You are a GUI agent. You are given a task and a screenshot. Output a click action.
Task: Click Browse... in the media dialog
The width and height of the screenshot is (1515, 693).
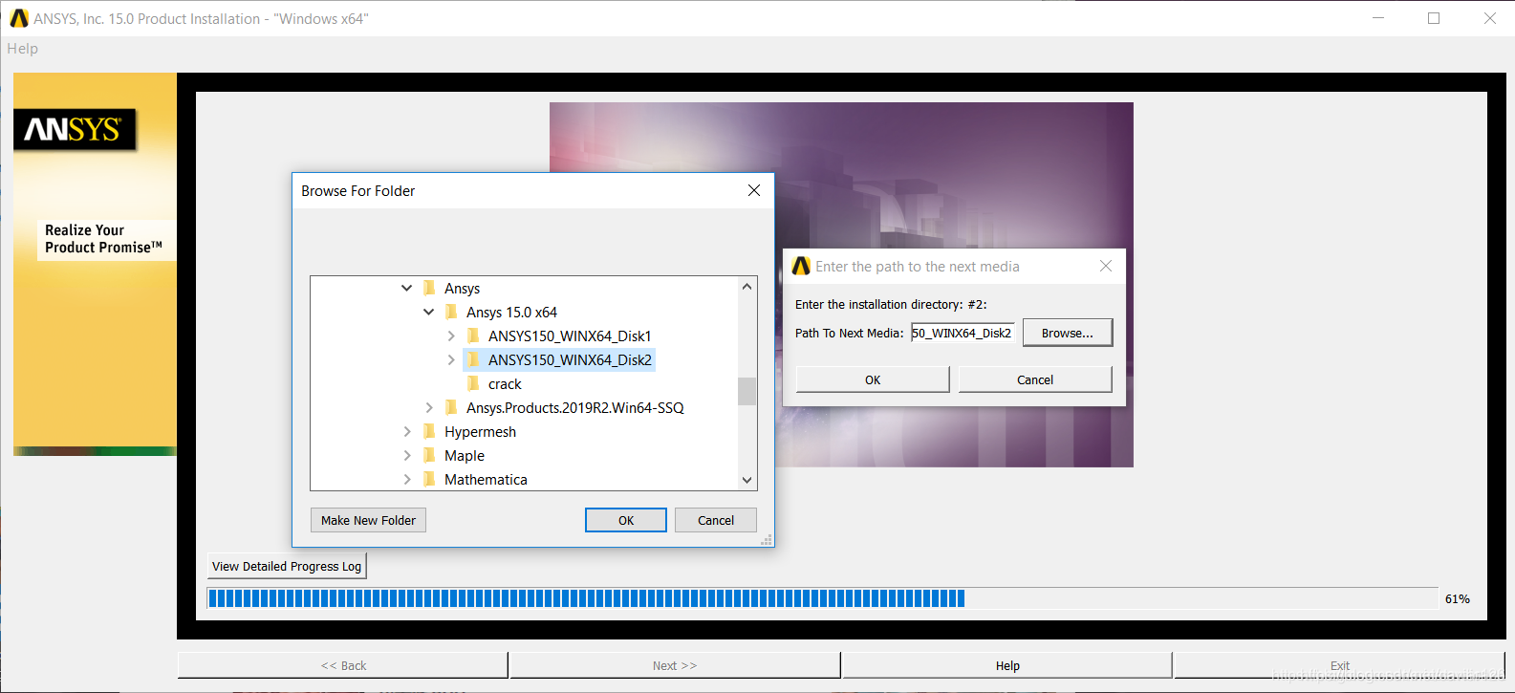pyautogui.click(x=1068, y=333)
